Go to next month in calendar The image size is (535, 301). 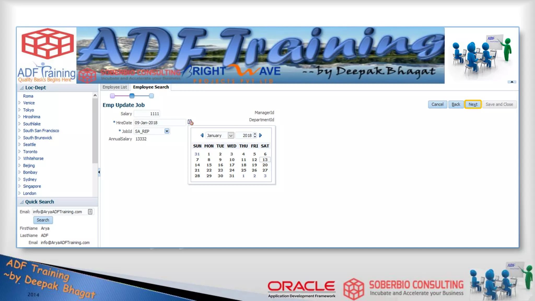pos(260,135)
